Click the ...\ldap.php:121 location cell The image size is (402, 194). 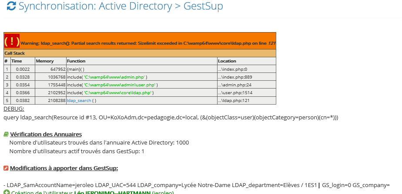[x=233, y=100]
